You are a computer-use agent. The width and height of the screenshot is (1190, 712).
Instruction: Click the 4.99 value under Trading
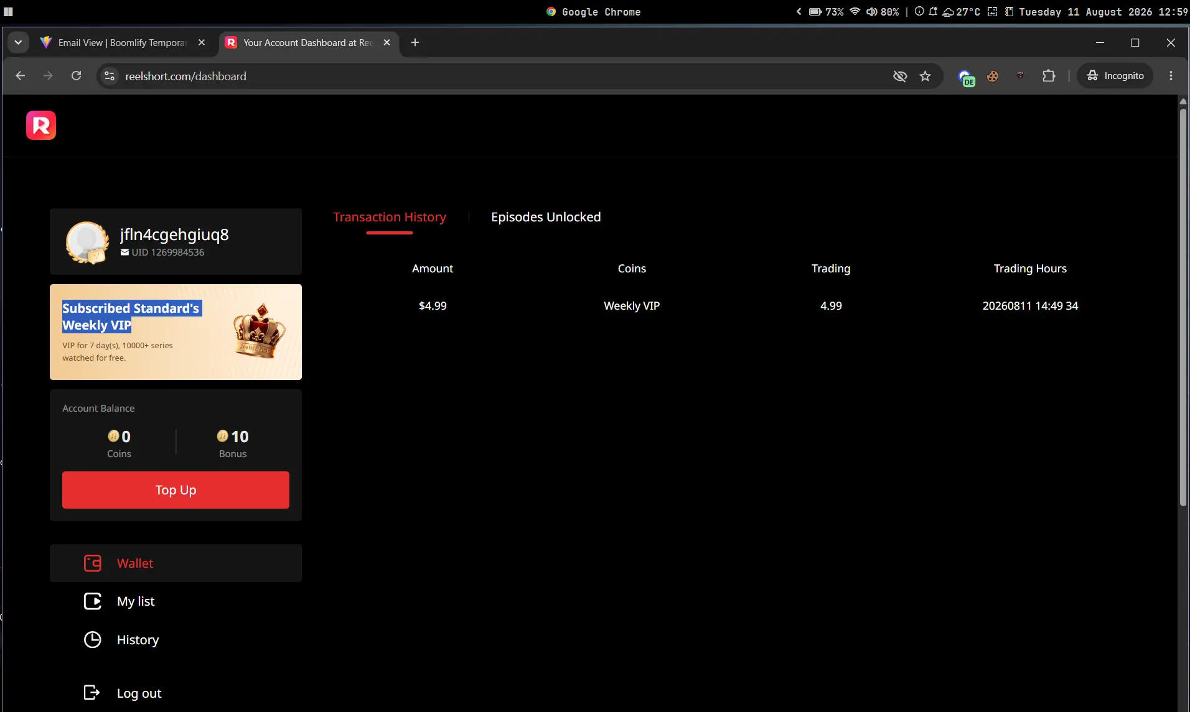(831, 306)
